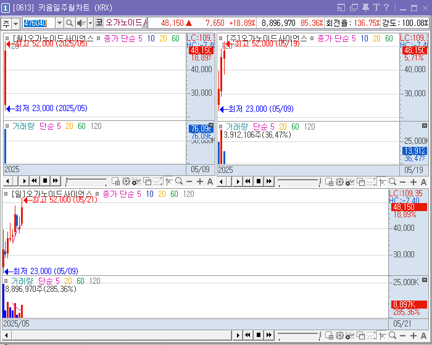Screen dimensions: 432x345
Task: Open weekly chart settings gear icon
Action: [x=339, y=182]
